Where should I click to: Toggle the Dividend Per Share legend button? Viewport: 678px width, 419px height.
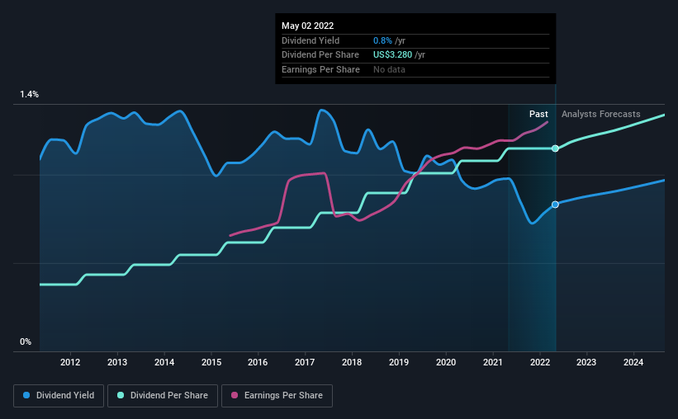163,396
